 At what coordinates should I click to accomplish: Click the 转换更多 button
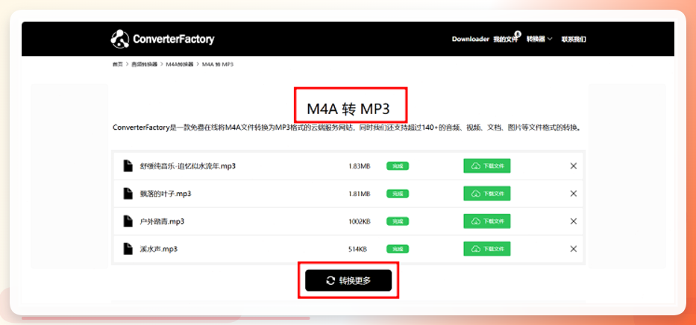coord(348,280)
